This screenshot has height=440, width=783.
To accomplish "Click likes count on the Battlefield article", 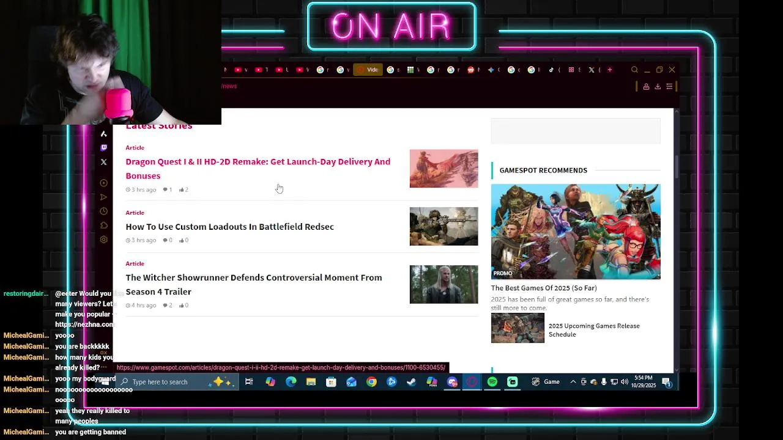I will 184,240.
